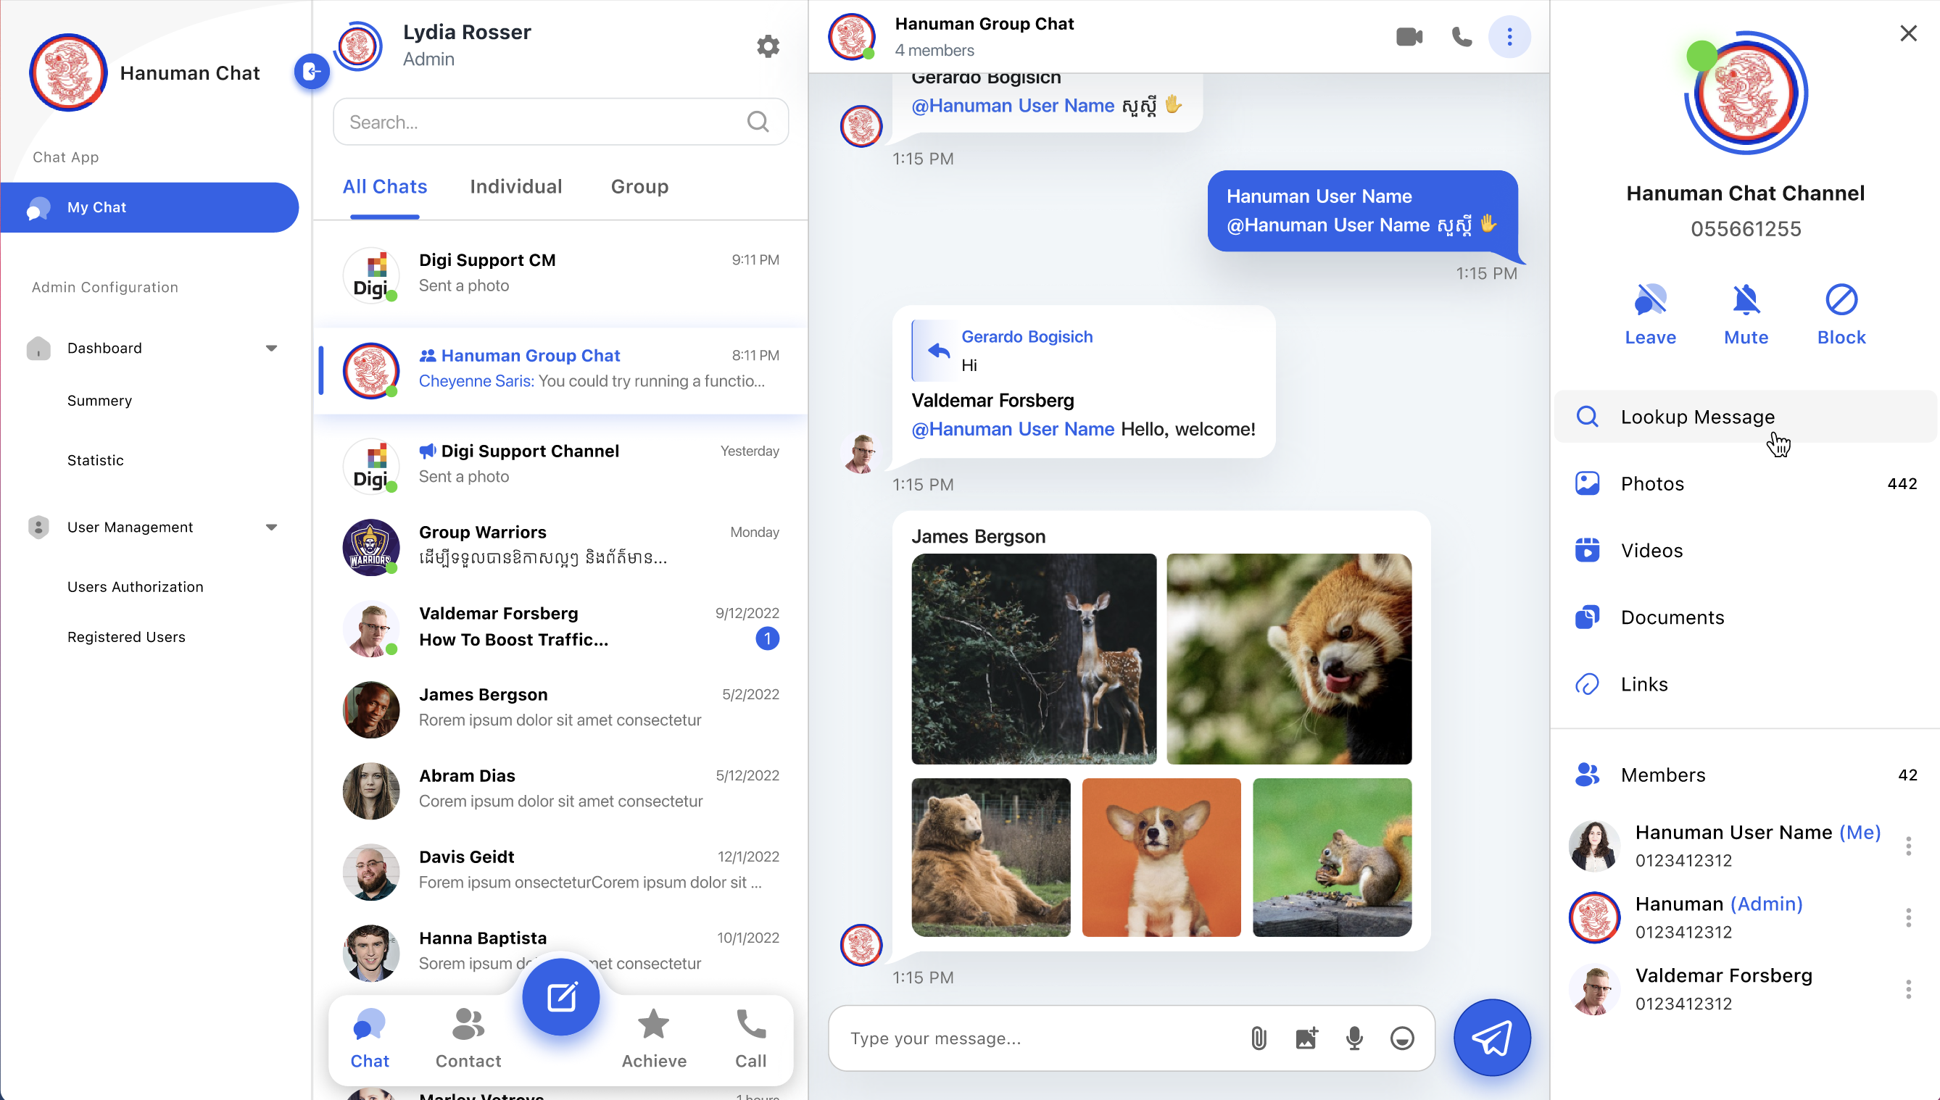Add an image to the message
The image size is (1940, 1100).
[1306, 1038]
